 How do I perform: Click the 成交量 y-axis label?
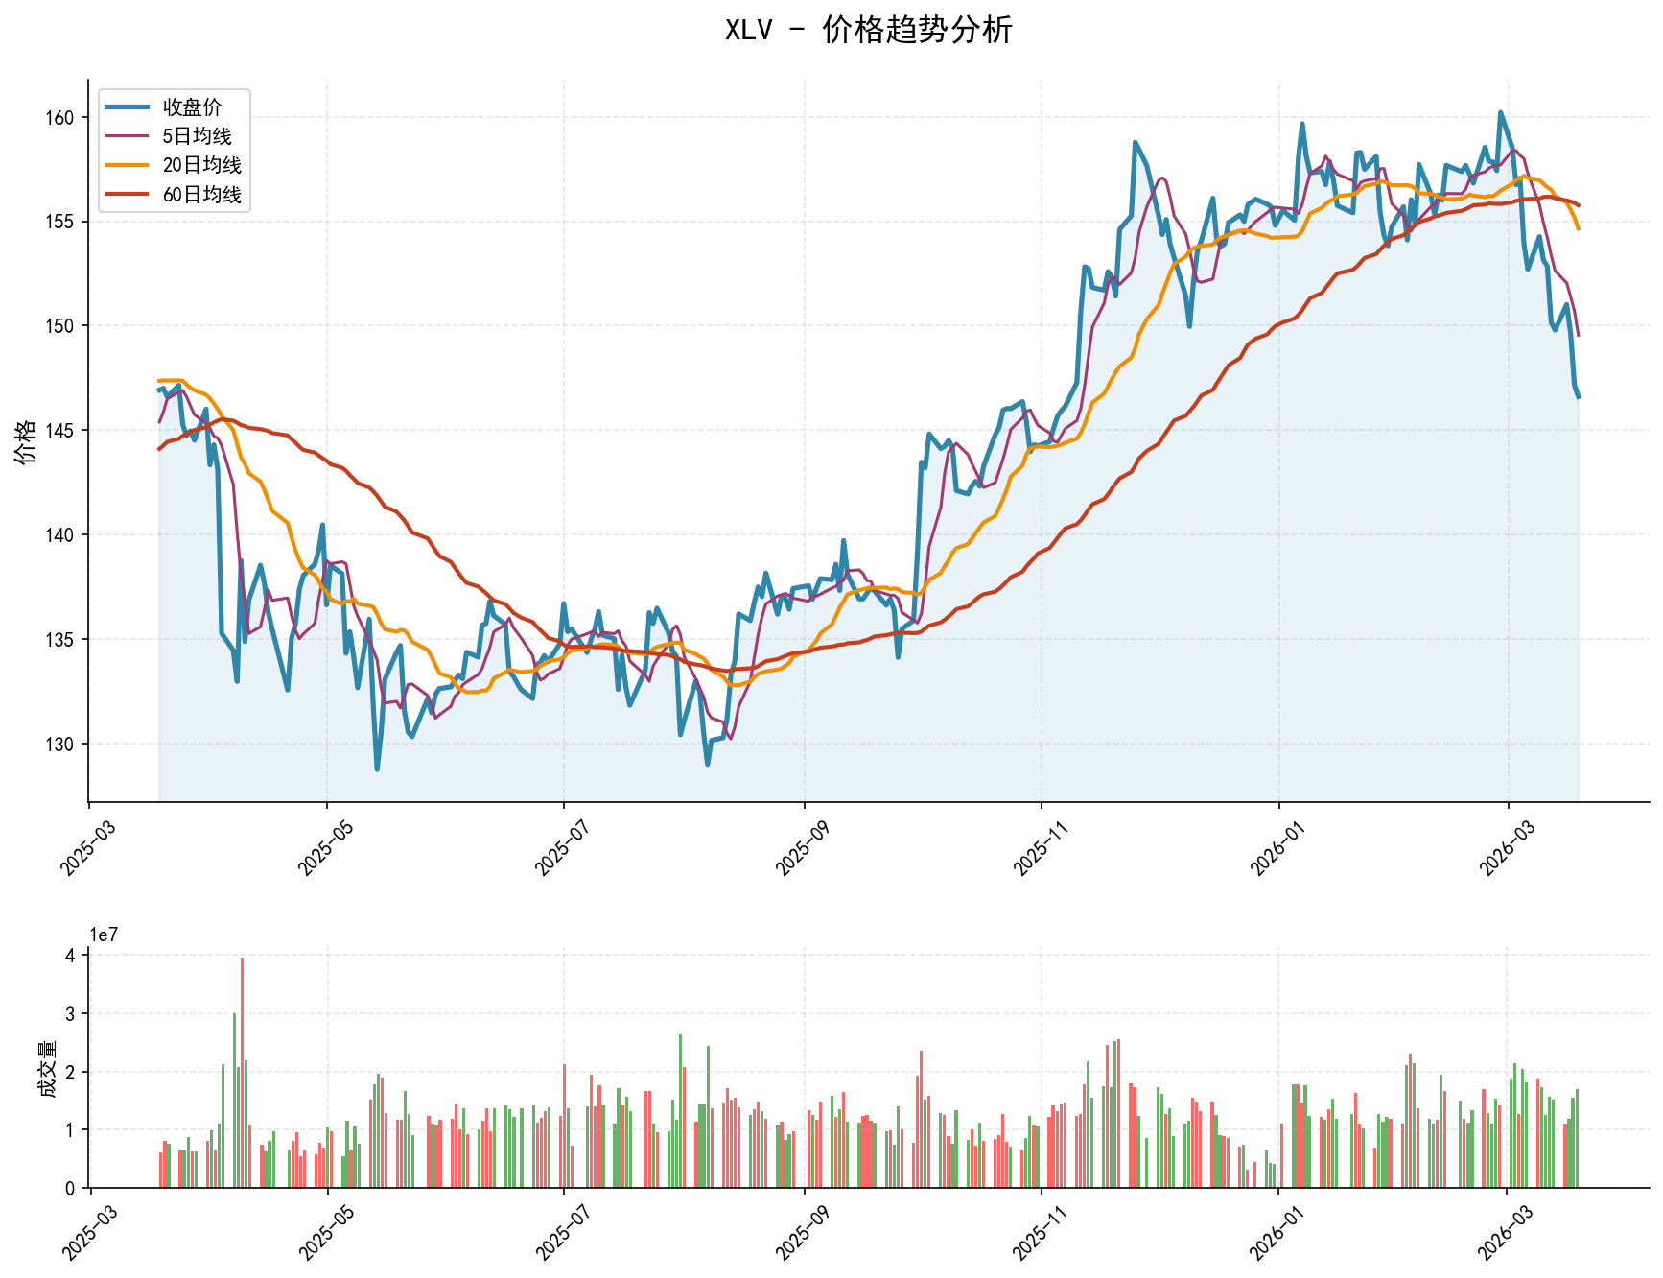48,1068
